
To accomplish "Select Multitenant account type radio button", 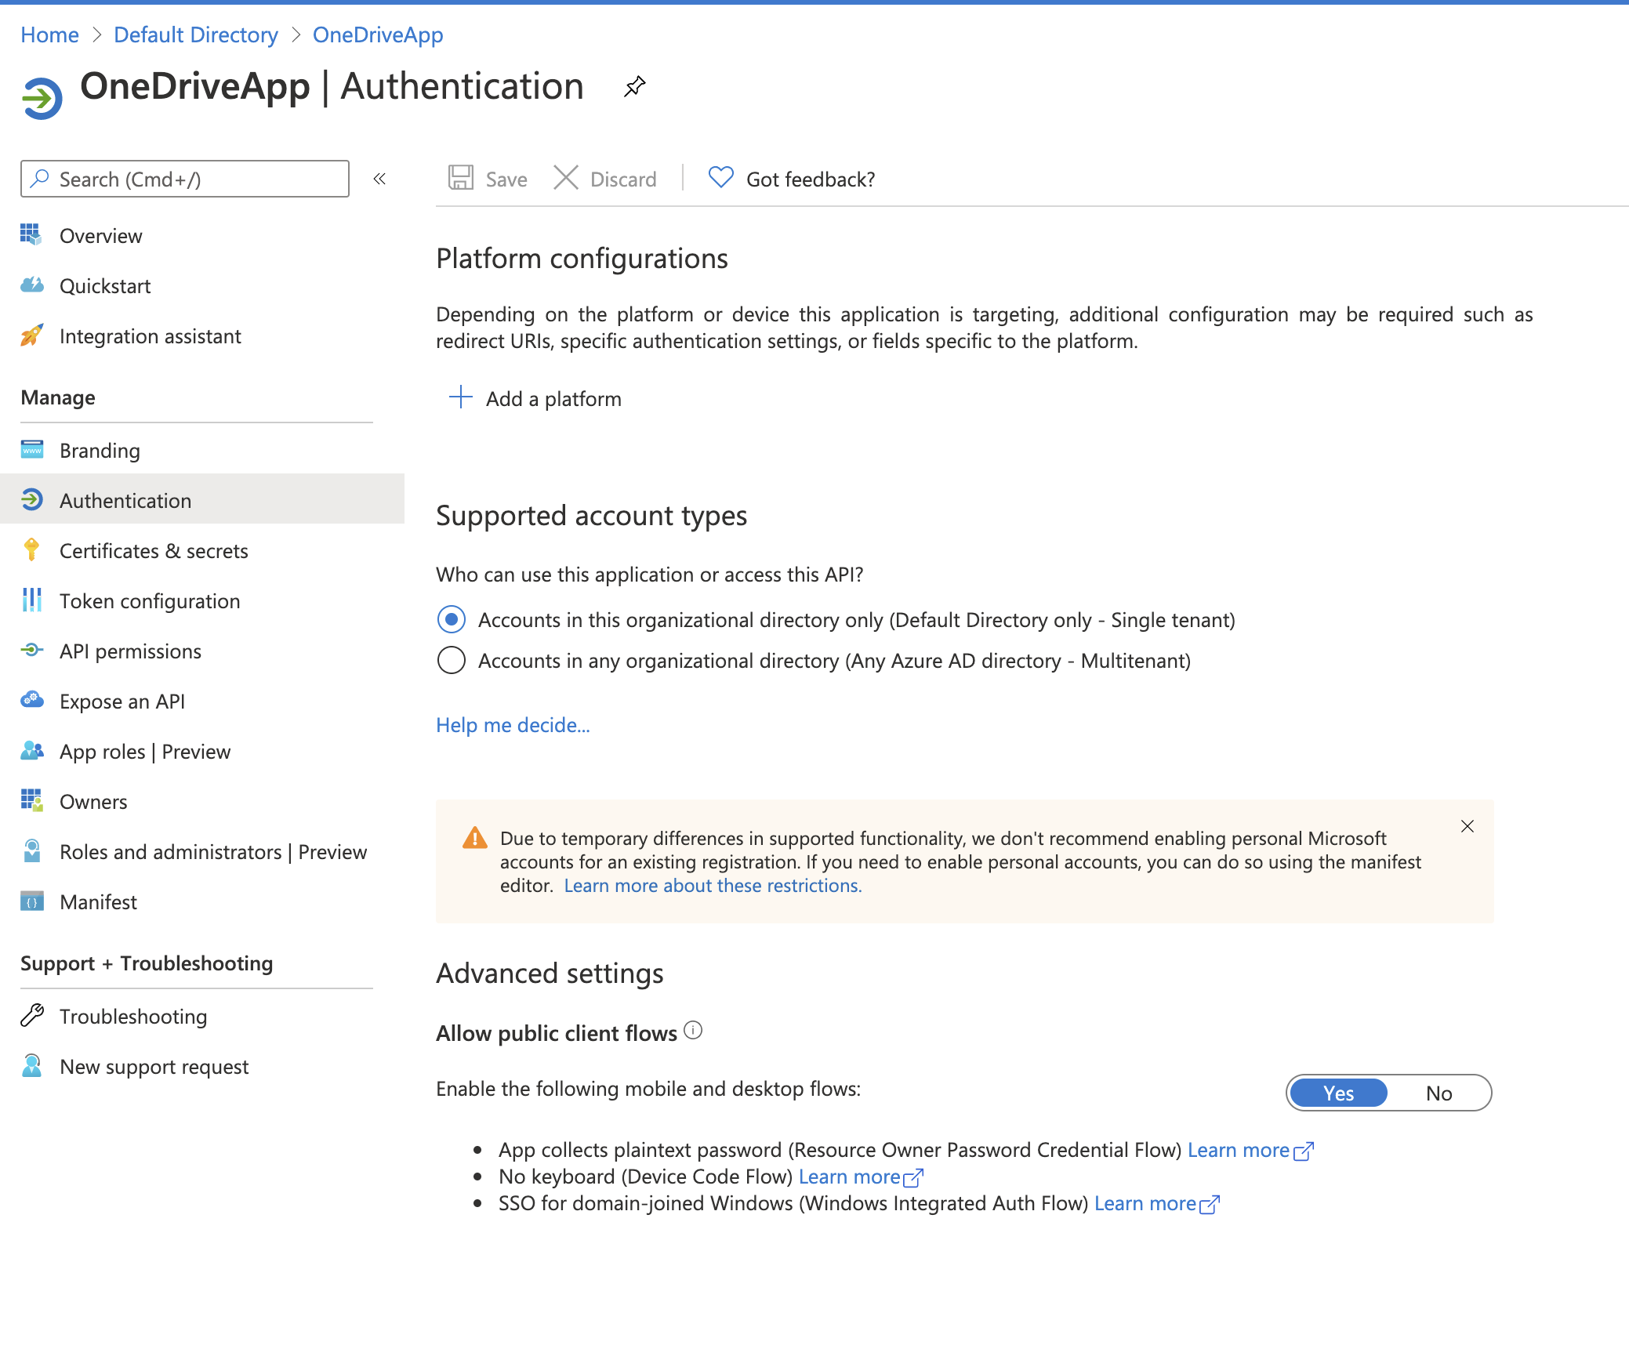I will click(x=452, y=661).
